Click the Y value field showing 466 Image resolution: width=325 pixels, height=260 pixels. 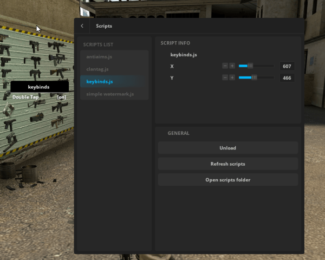pyautogui.click(x=287, y=78)
